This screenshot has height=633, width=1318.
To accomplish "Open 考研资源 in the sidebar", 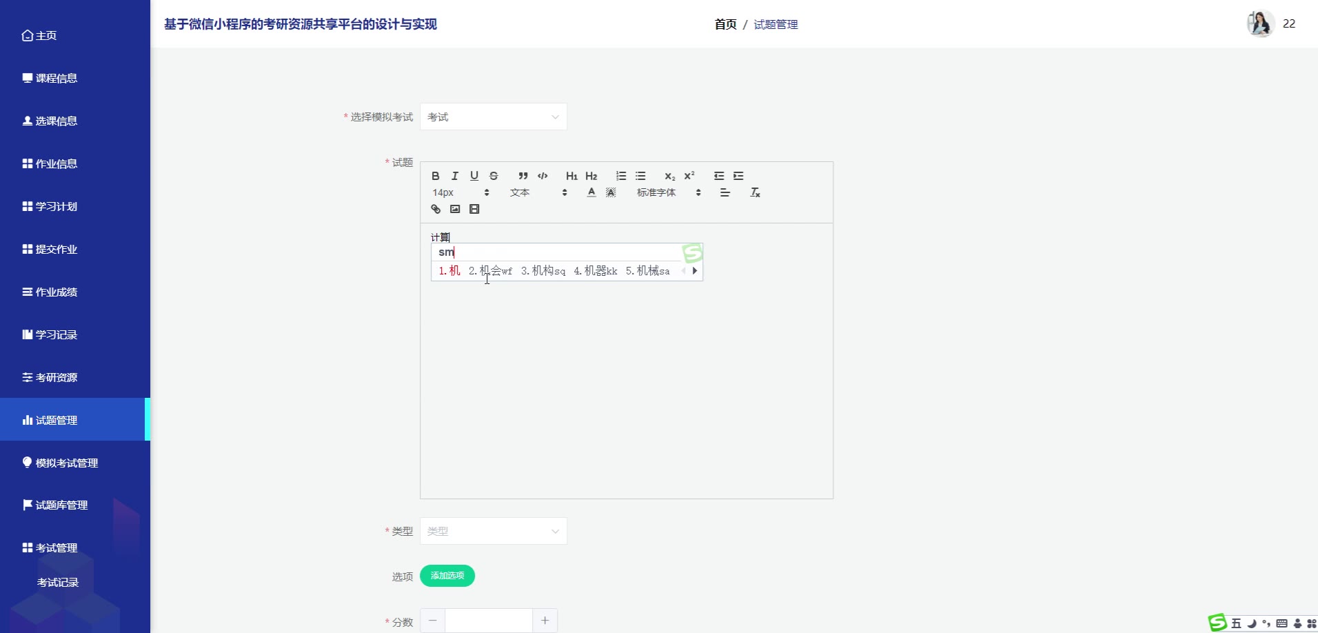I will pos(75,377).
